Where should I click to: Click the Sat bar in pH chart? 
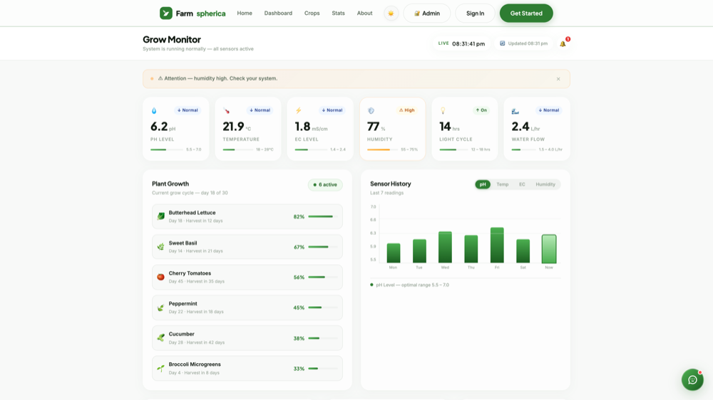pyautogui.click(x=523, y=251)
